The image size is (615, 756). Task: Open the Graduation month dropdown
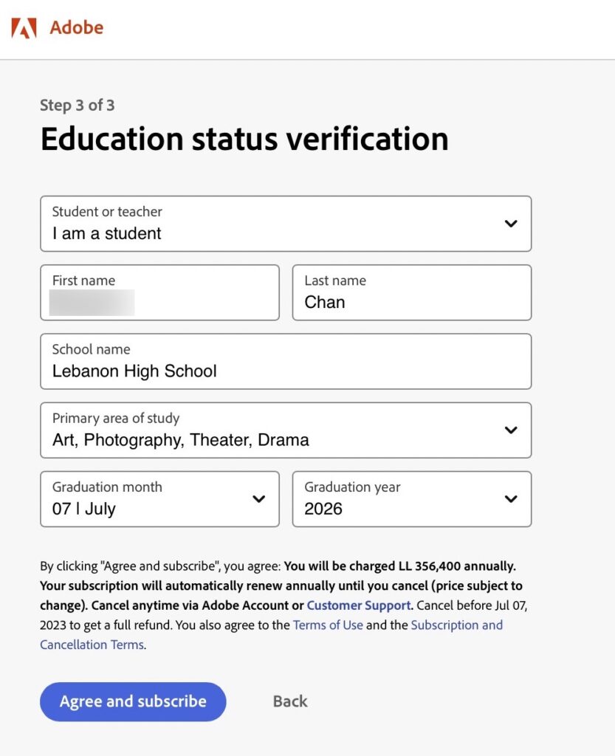160,499
